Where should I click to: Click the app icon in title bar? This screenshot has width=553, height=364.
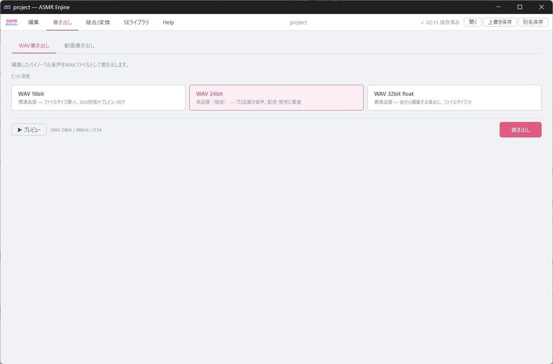(7, 7)
